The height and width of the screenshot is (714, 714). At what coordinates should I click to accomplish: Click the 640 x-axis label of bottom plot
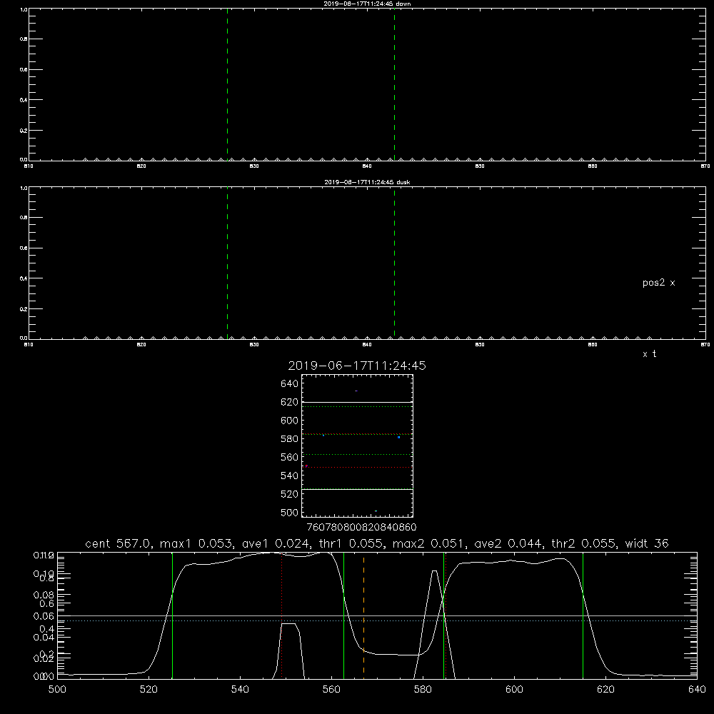tap(697, 690)
